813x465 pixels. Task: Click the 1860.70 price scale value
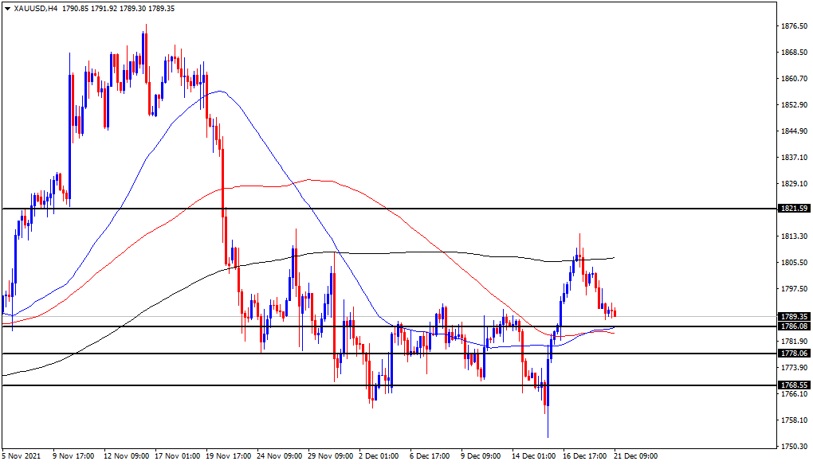tap(795, 79)
